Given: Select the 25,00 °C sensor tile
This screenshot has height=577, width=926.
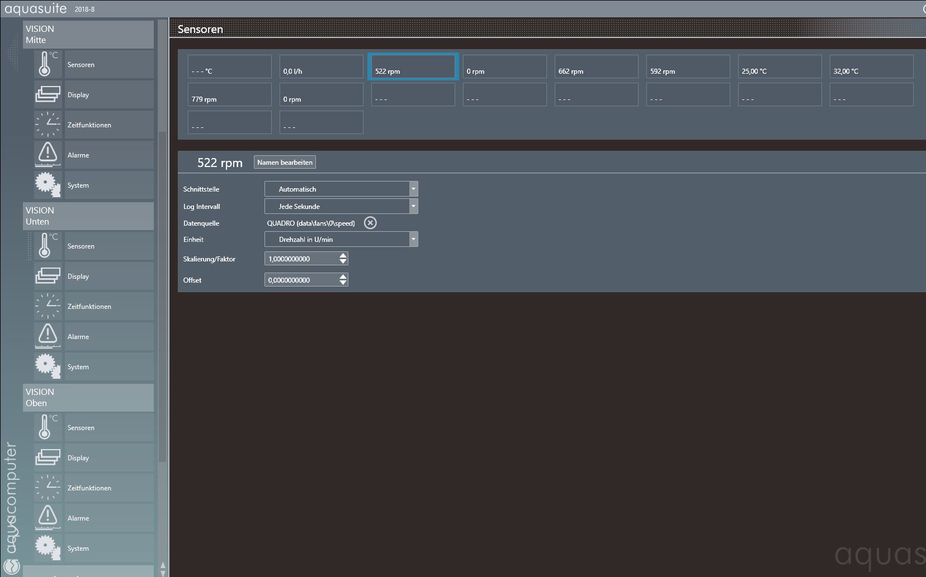Looking at the screenshot, I should click(779, 66).
